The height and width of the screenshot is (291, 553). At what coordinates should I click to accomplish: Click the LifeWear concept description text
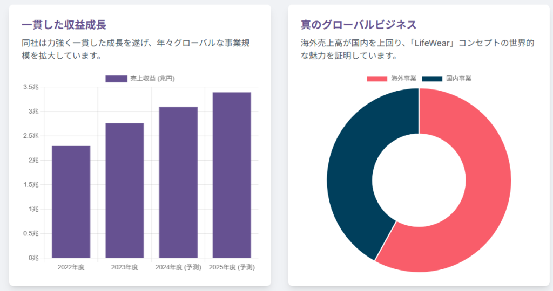click(x=409, y=48)
